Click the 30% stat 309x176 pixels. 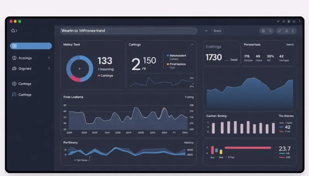(x=270, y=58)
